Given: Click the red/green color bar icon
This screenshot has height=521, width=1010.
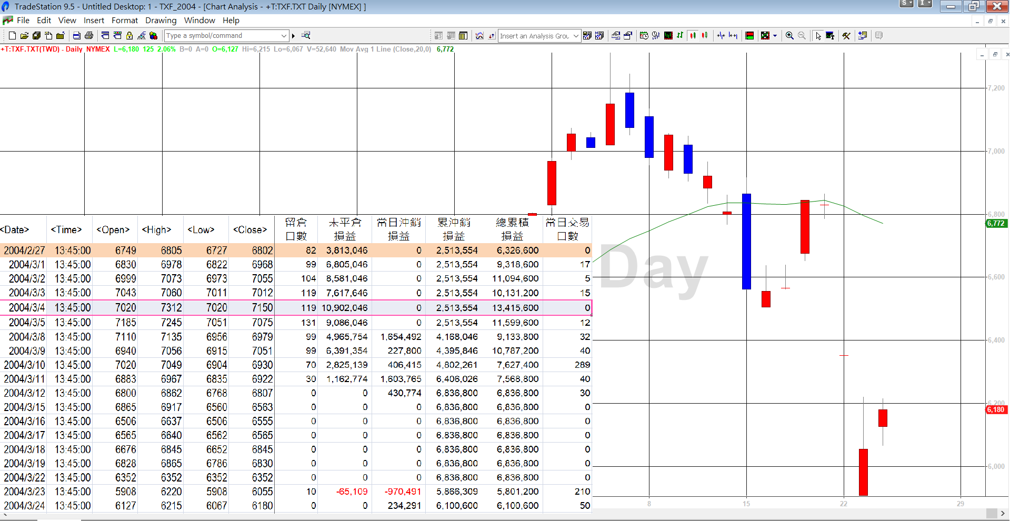Looking at the screenshot, I should [x=749, y=36].
